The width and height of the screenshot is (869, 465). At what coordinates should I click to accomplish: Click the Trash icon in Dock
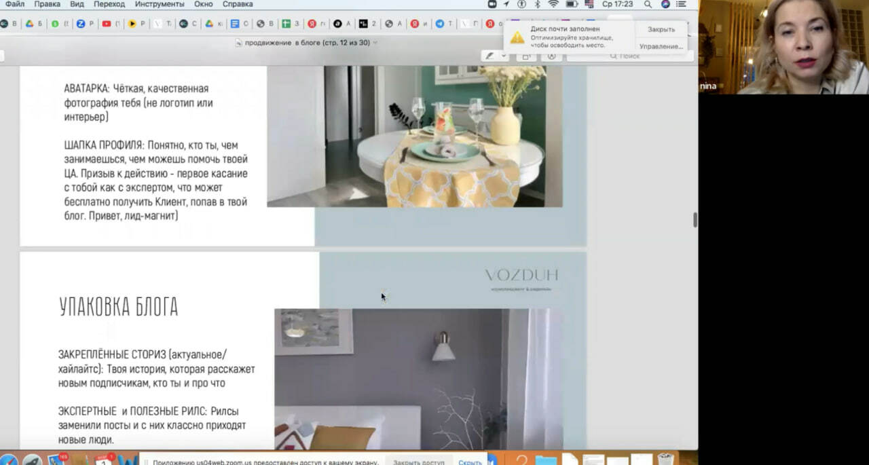pos(665,460)
